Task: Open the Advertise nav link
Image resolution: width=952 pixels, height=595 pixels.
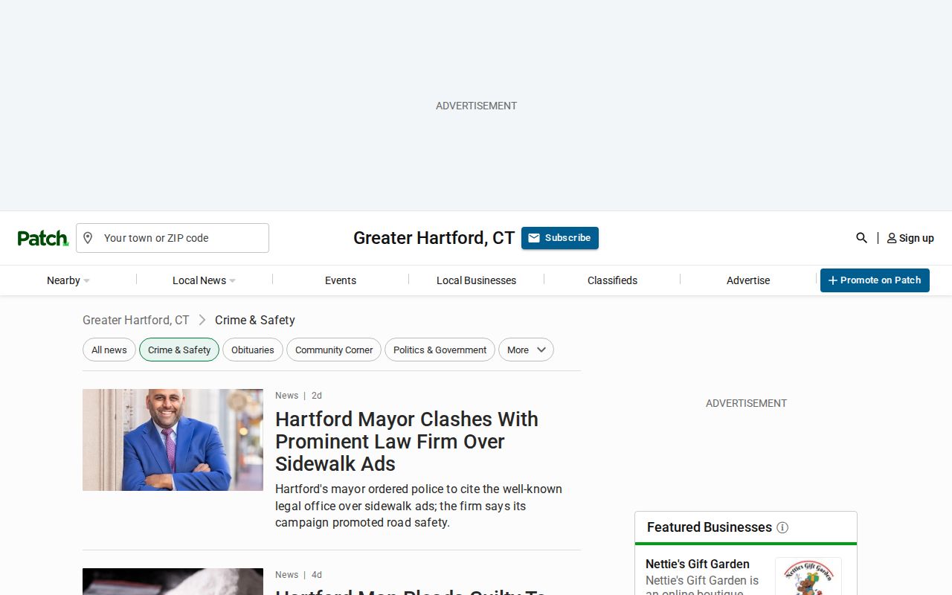Action: point(748,280)
